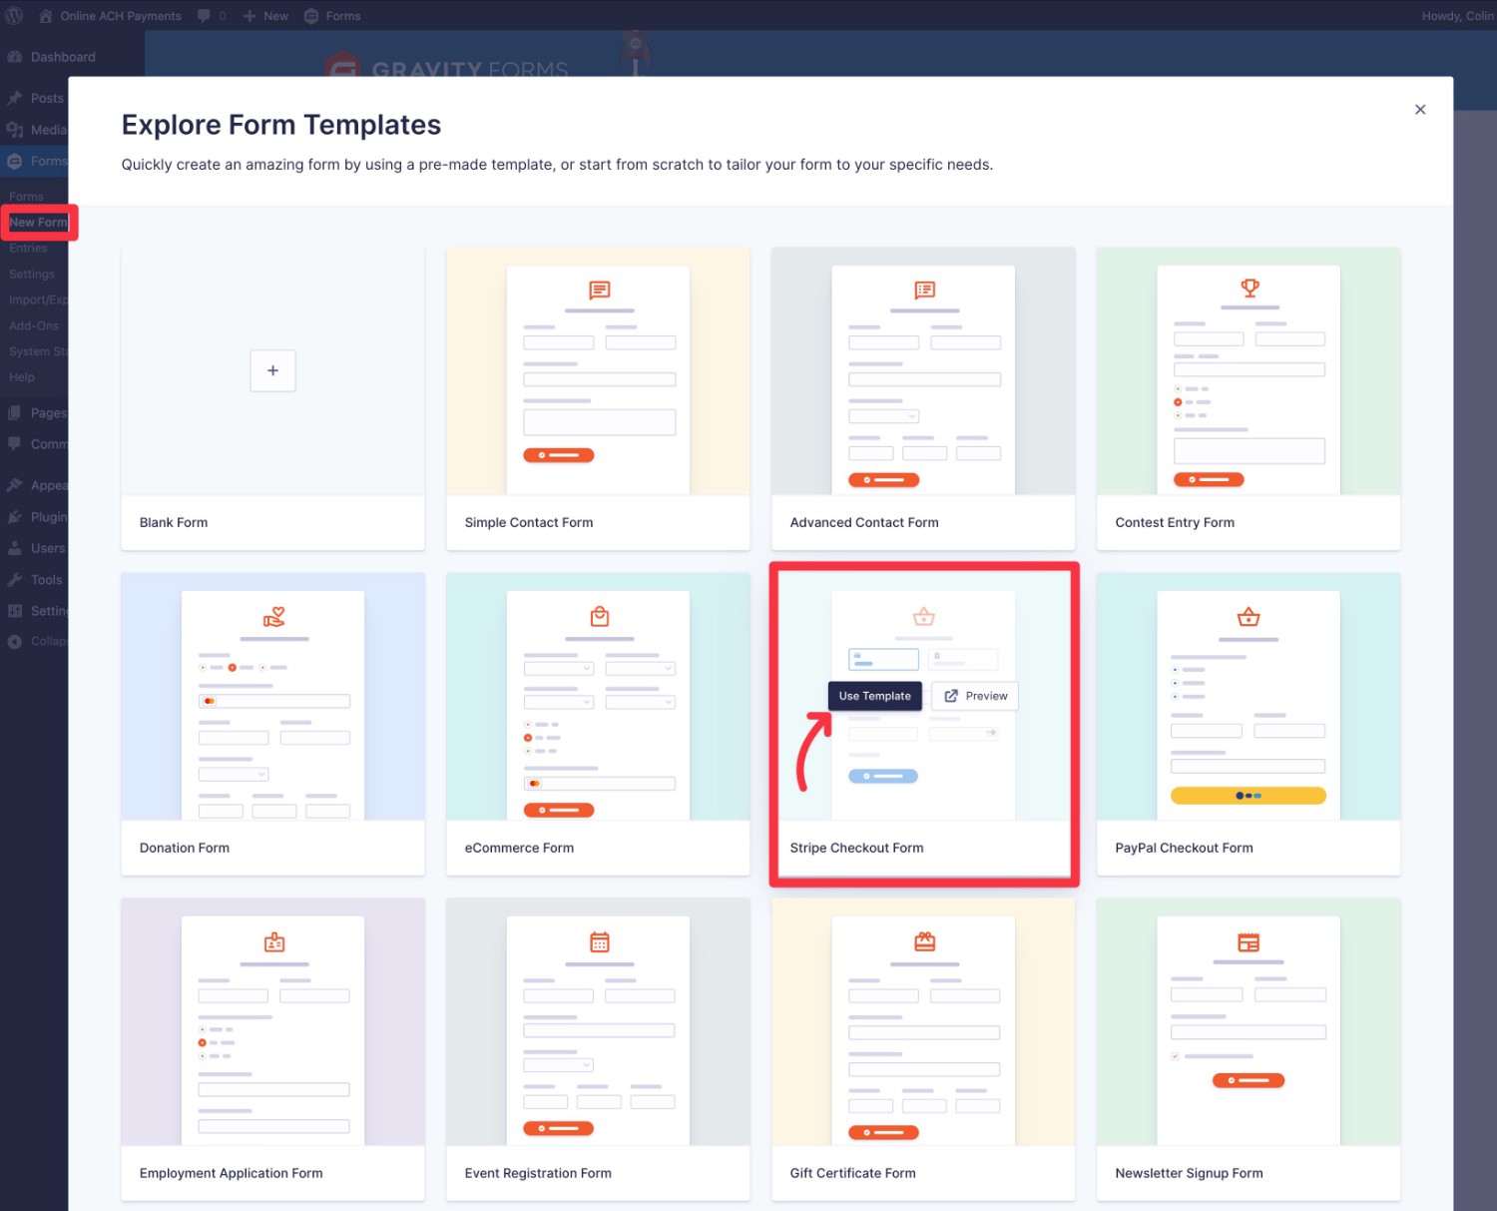This screenshot has width=1497, height=1211.
Task: Open the Gravity Forms icon in the admin bar
Action: pyautogui.click(x=312, y=15)
